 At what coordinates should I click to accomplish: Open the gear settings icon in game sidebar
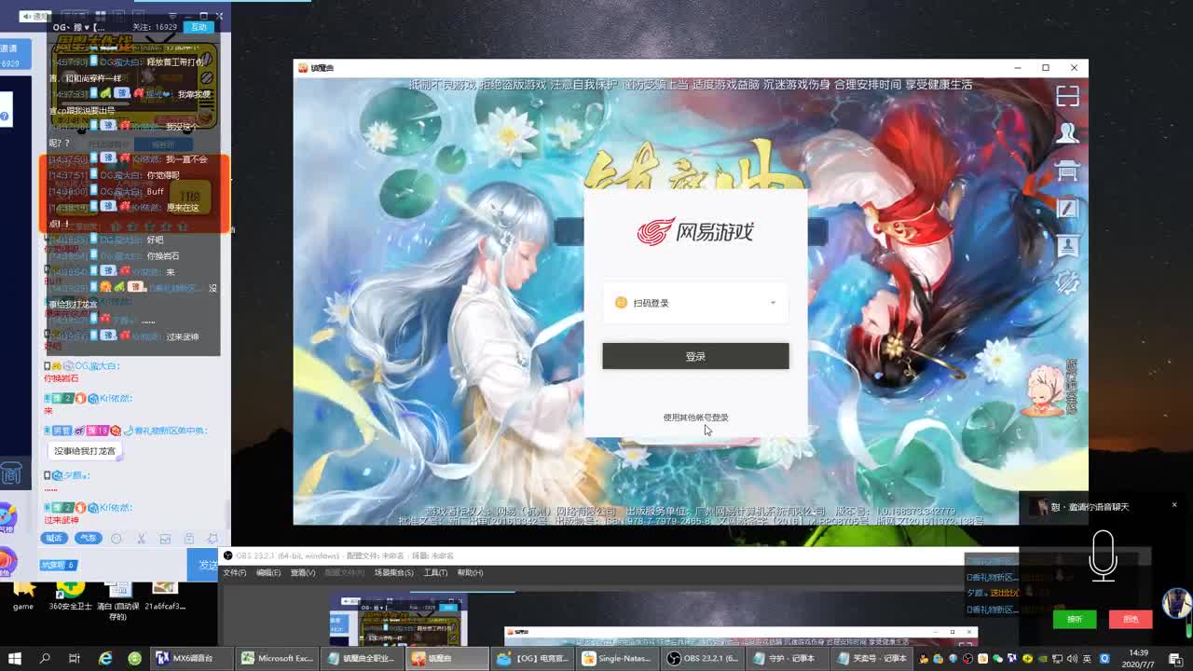1067,282
